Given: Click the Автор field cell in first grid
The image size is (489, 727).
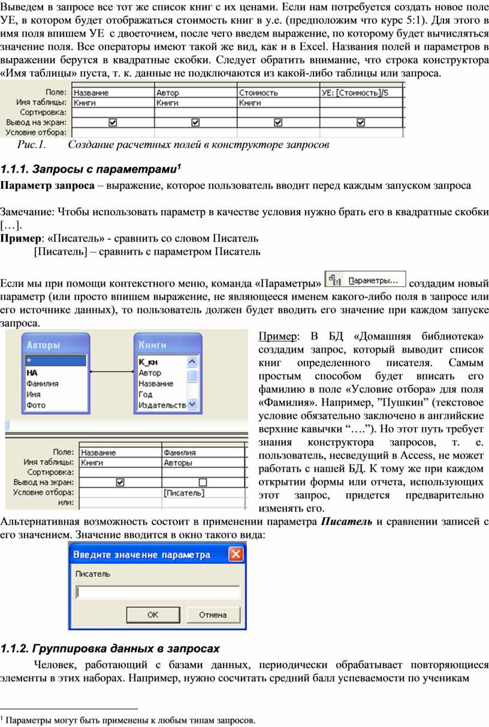Looking at the screenshot, I should (196, 93).
